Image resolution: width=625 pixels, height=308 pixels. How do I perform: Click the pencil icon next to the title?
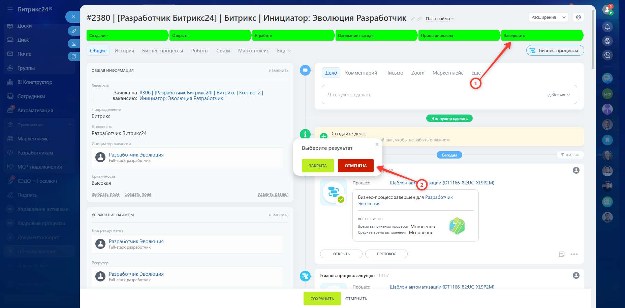[413, 19]
